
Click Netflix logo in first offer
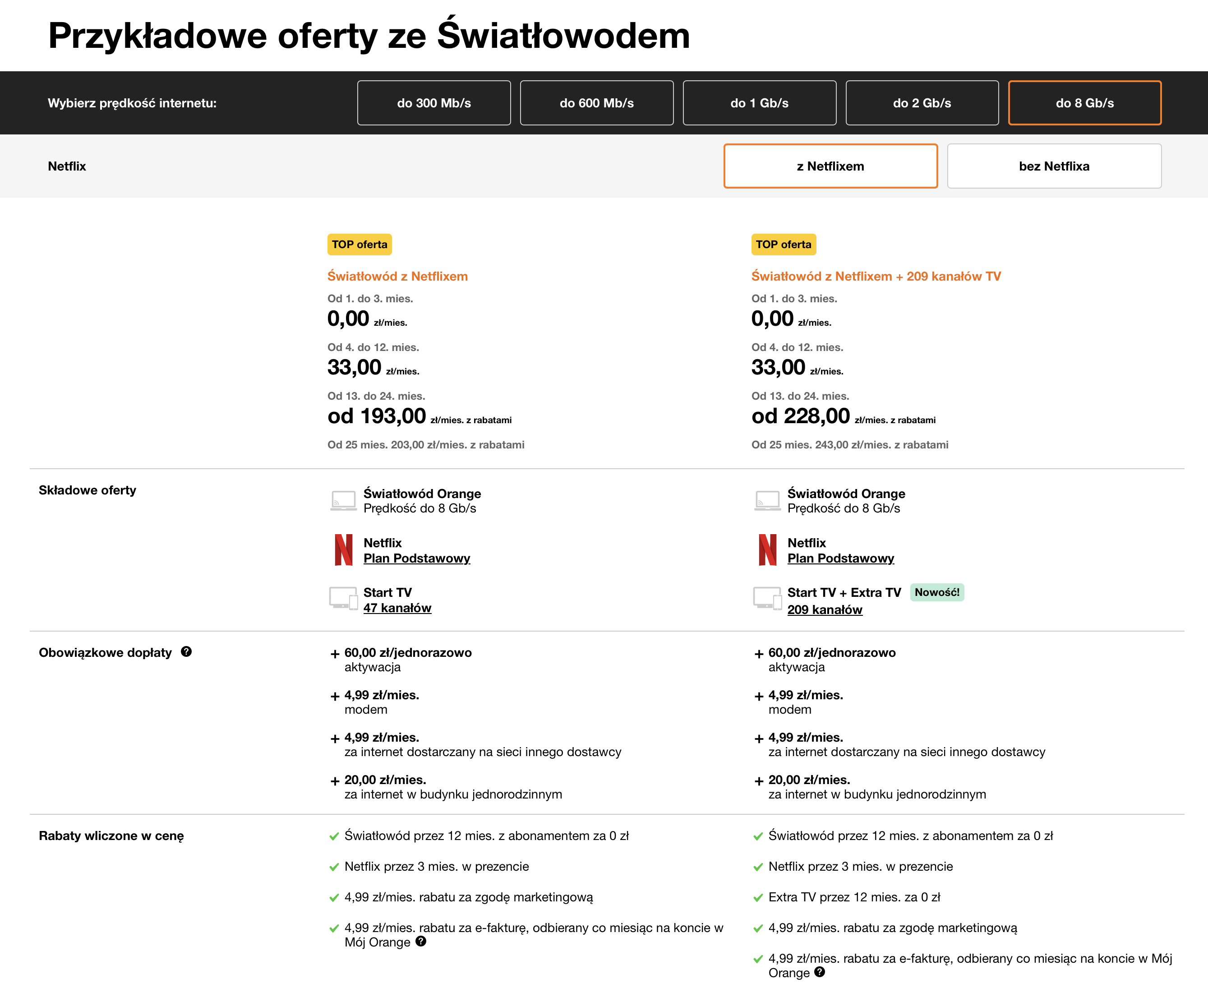pyautogui.click(x=343, y=549)
